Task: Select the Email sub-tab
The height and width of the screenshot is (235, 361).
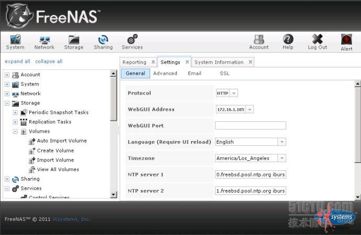Action: pos(195,74)
